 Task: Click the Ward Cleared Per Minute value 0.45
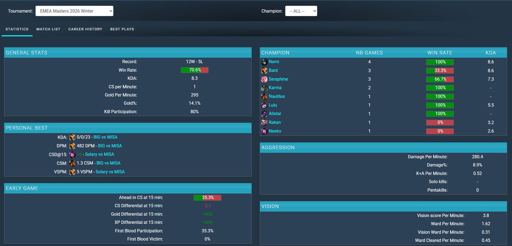click(485, 240)
